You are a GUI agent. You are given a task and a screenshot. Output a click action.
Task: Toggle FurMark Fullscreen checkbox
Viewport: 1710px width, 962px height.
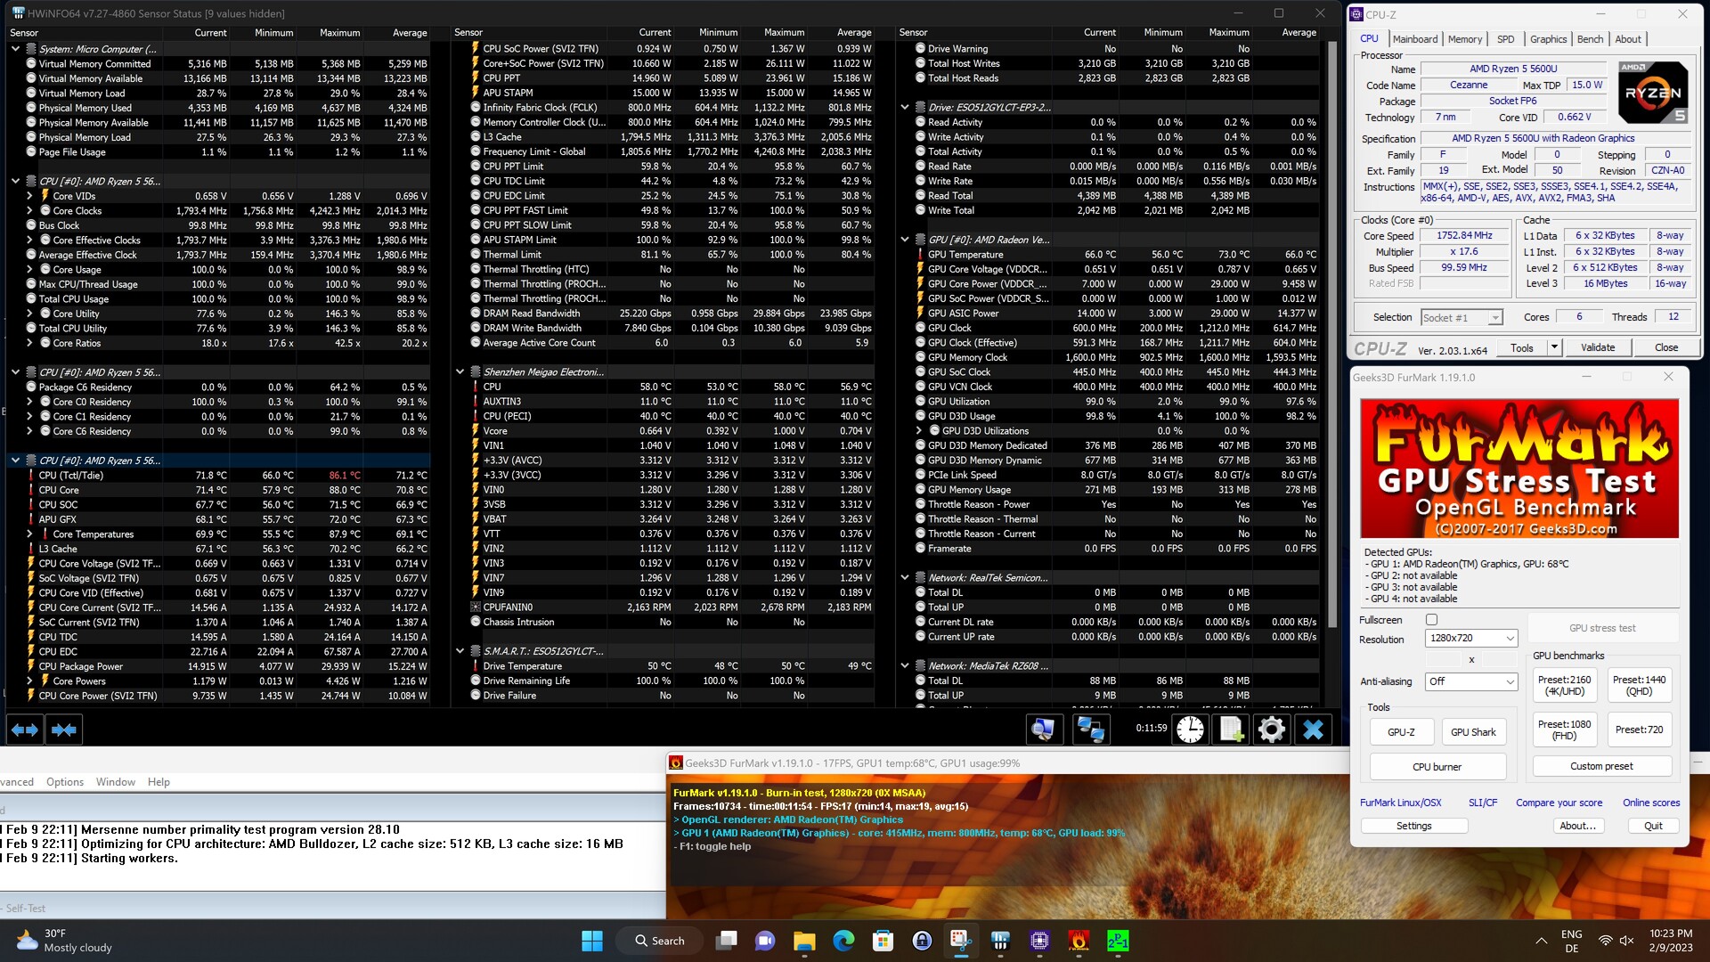point(1431,619)
